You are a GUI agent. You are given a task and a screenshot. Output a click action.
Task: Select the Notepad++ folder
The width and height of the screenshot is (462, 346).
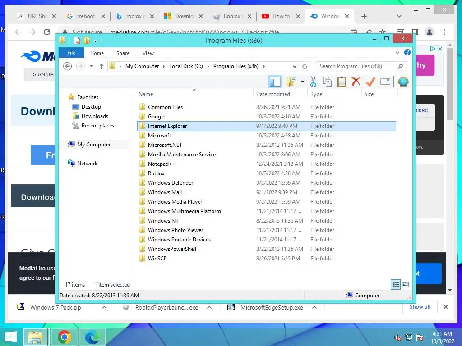pyautogui.click(x=266, y=164)
